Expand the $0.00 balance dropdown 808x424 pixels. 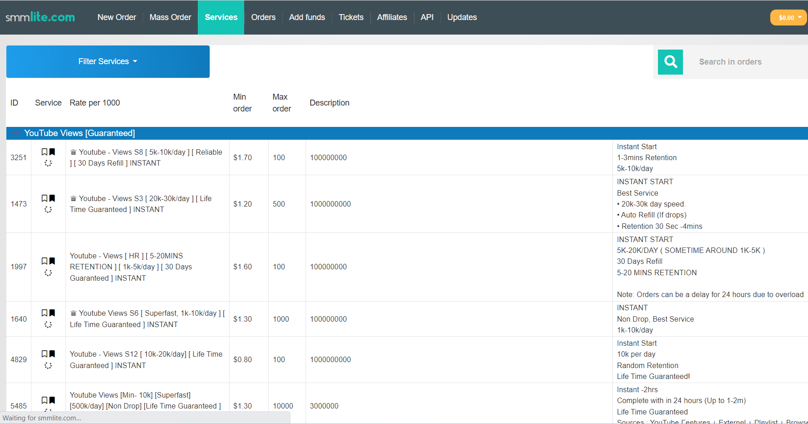(x=788, y=18)
